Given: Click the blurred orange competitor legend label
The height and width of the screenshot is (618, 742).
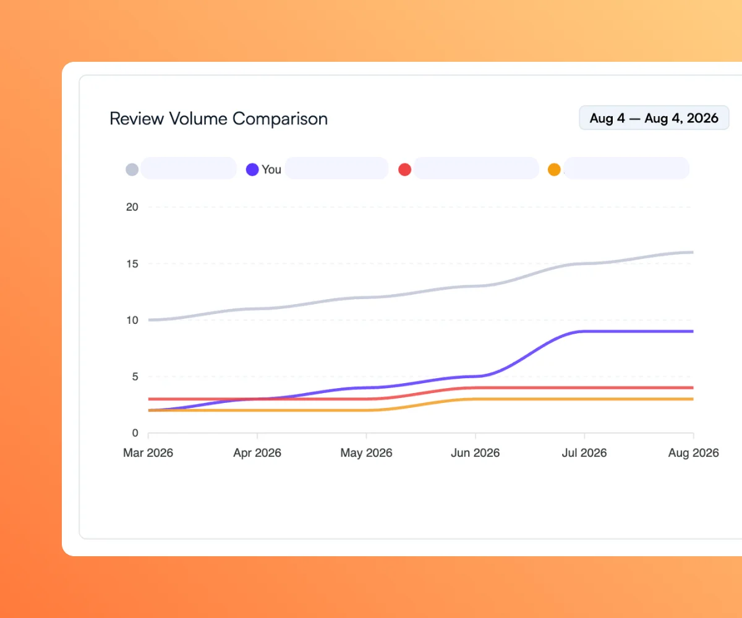Looking at the screenshot, I should [626, 168].
